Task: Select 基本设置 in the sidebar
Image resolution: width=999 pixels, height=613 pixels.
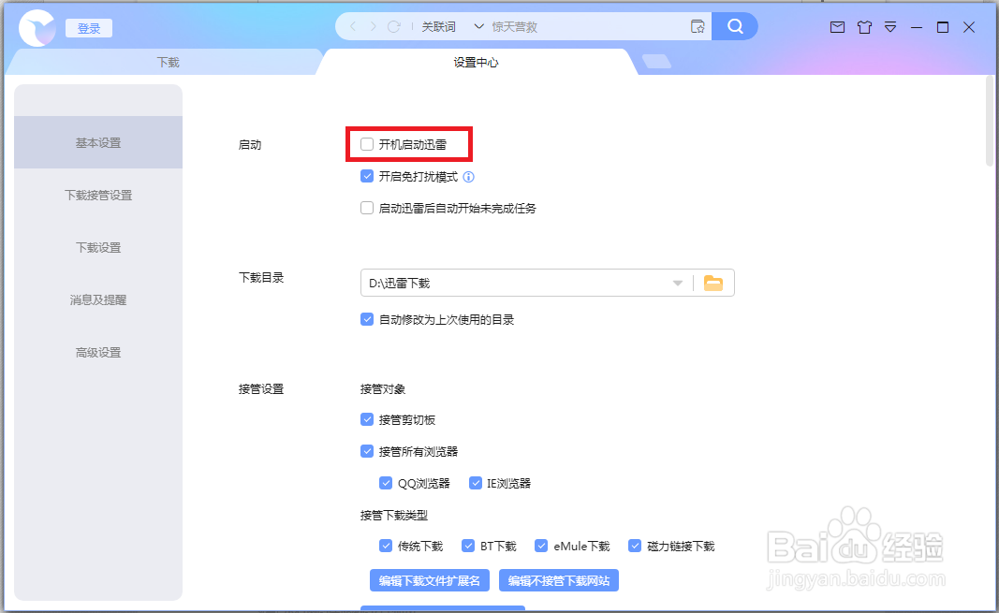Action: click(x=98, y=142)
